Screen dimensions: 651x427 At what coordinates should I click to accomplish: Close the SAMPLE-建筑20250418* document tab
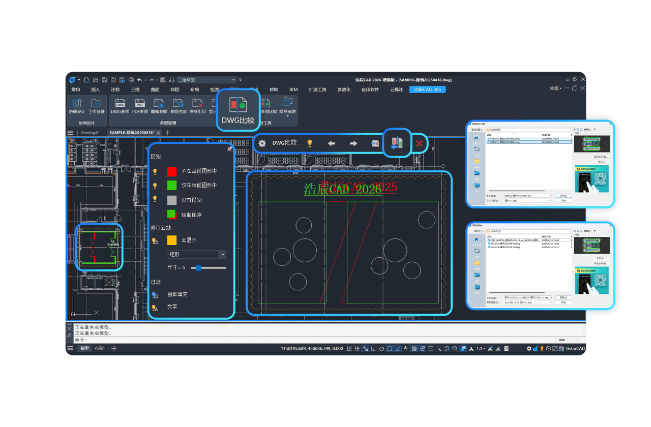pyautogui.click(x=158, y=133)
